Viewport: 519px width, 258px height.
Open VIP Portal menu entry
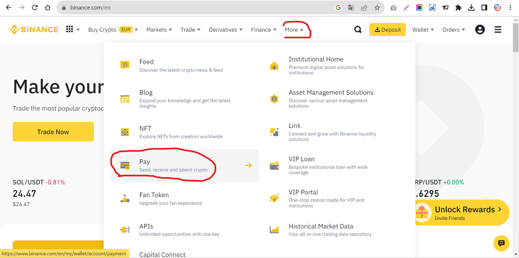click(334, 198)
